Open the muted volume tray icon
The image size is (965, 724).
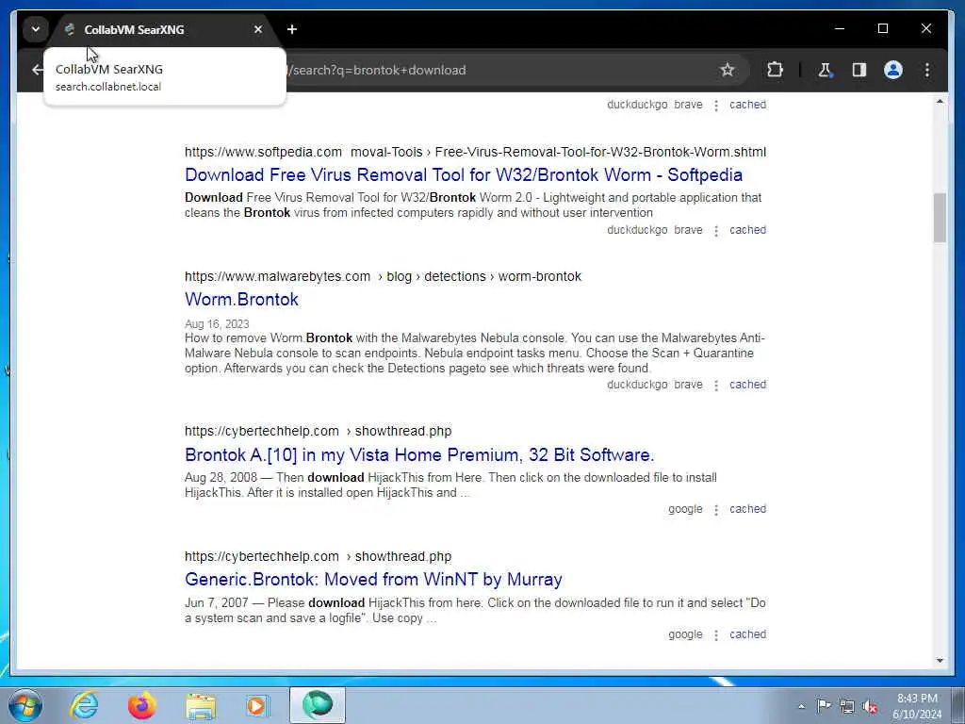pos(870,706)
